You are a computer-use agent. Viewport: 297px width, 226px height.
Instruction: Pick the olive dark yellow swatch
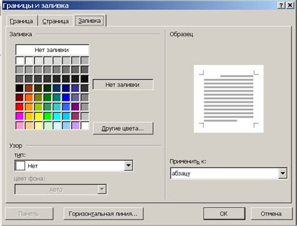pyautogui.click(x=38, y=98)
